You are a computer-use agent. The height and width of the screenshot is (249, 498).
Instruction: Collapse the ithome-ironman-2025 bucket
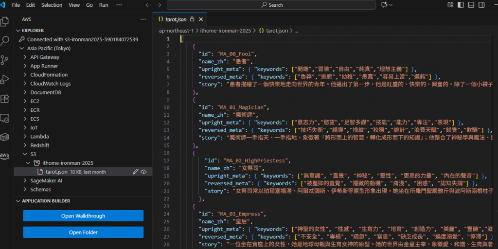pyautogui.click(x=28, y=163)
